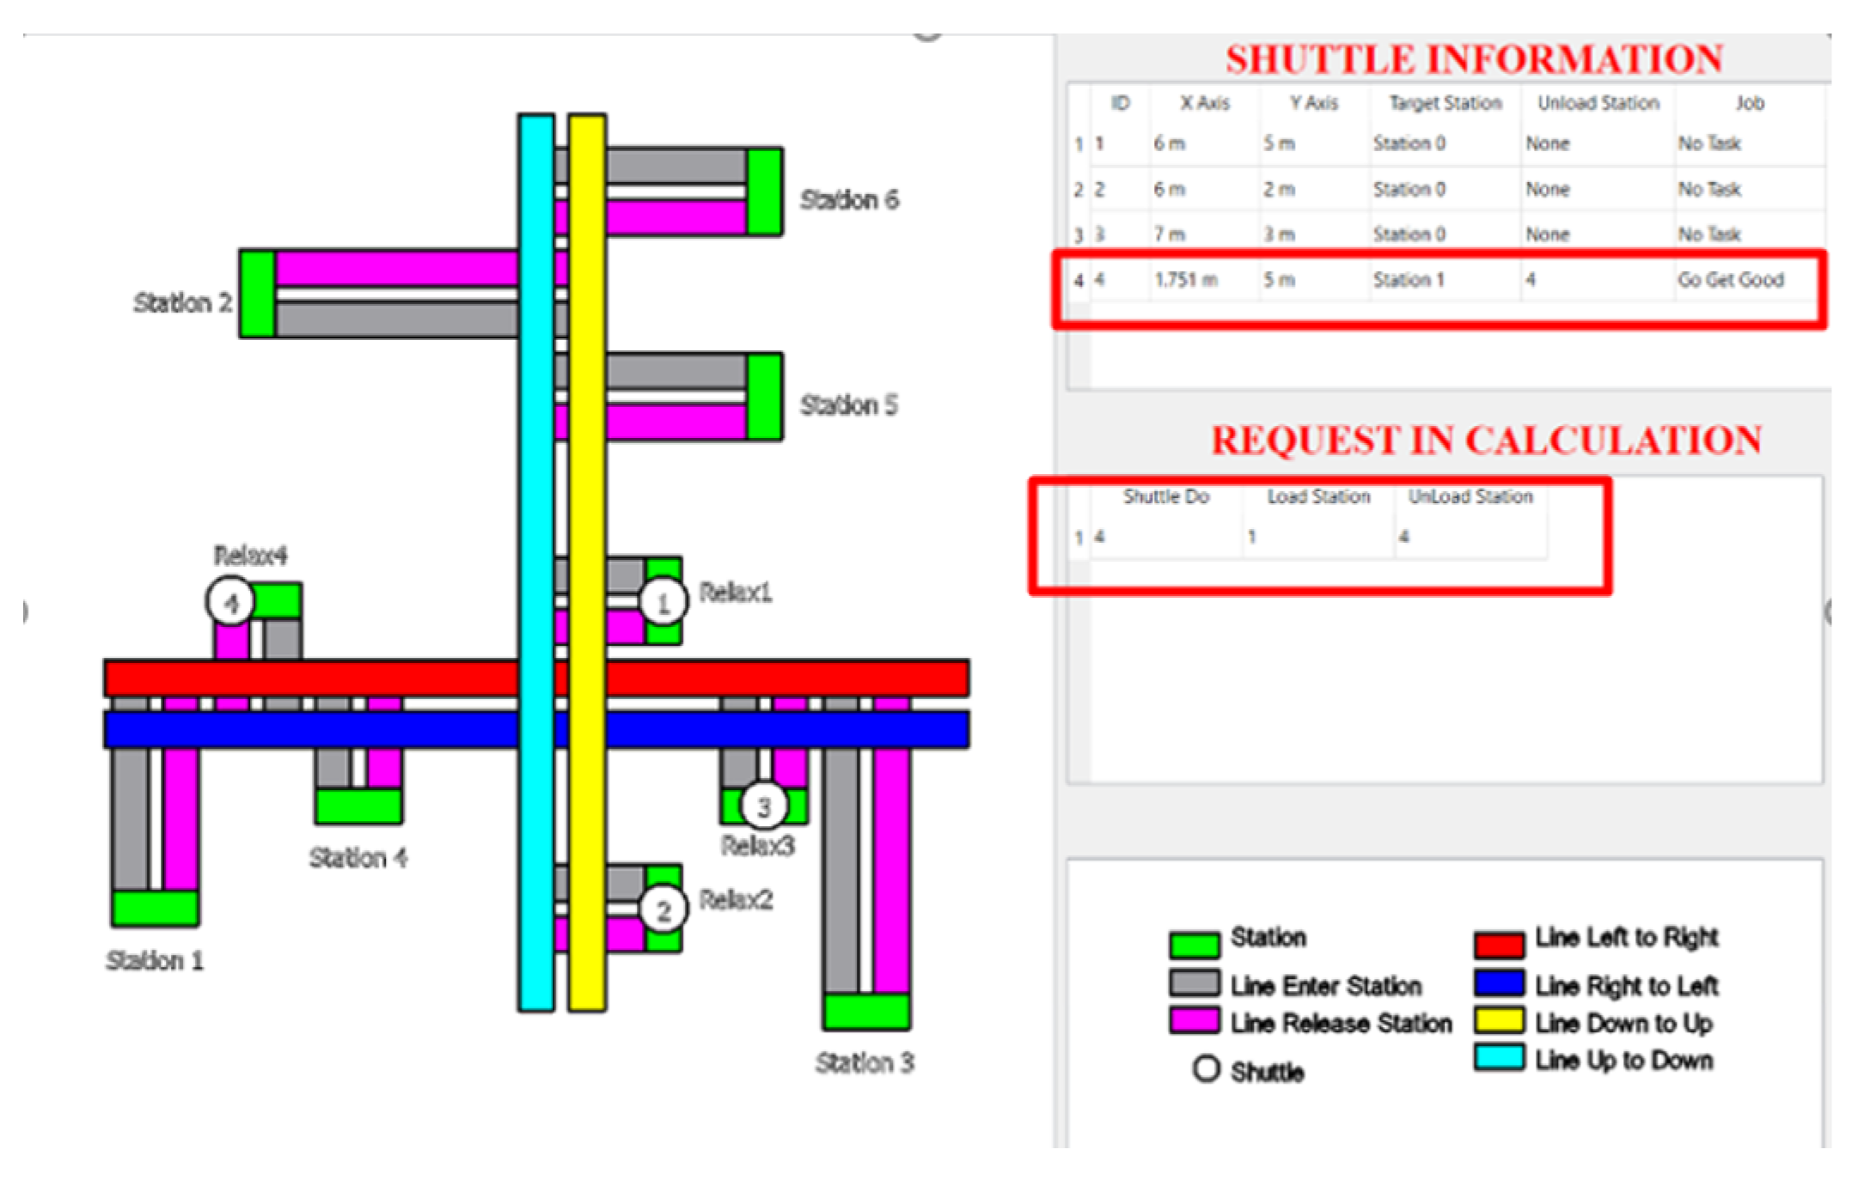Viewport: 1870px width, 1186px height.
Task: Click green Station 1 block
Action: click(x=156, y=908)
